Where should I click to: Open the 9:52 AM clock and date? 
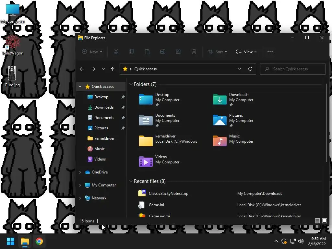coord(317,241)
